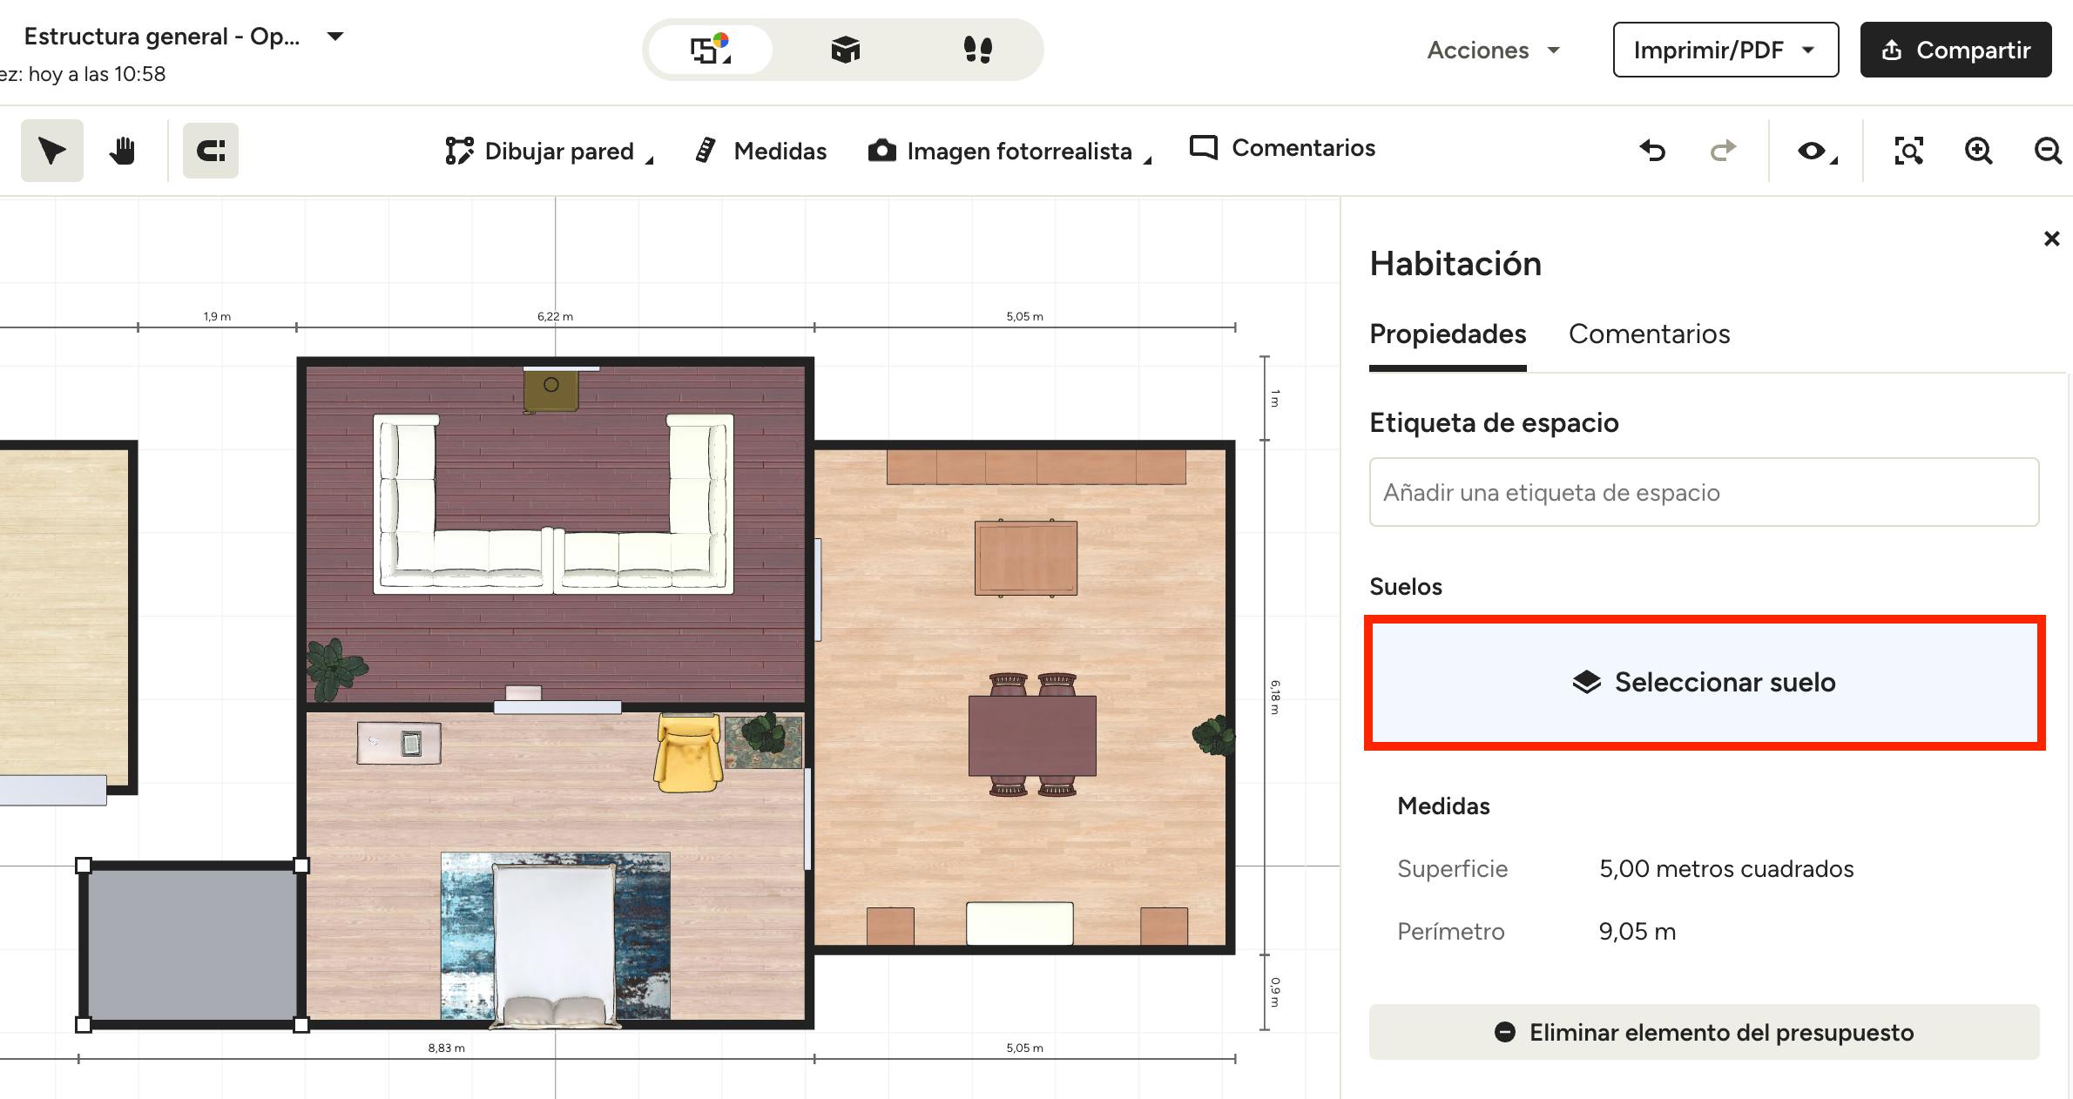This screenshot has width=2073, height=1099.
Task: Toggle the magnet snapping button
Action: point(211,151)
